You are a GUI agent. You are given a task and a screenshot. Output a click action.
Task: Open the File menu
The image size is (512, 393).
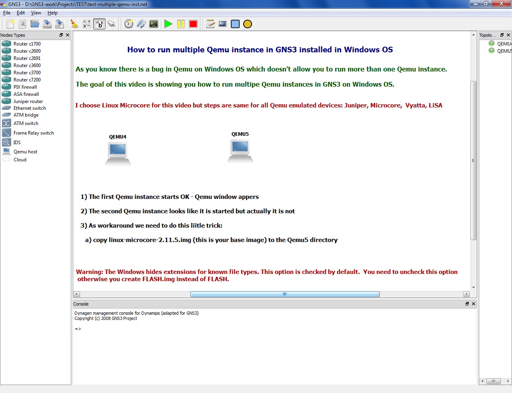[7, 13]
